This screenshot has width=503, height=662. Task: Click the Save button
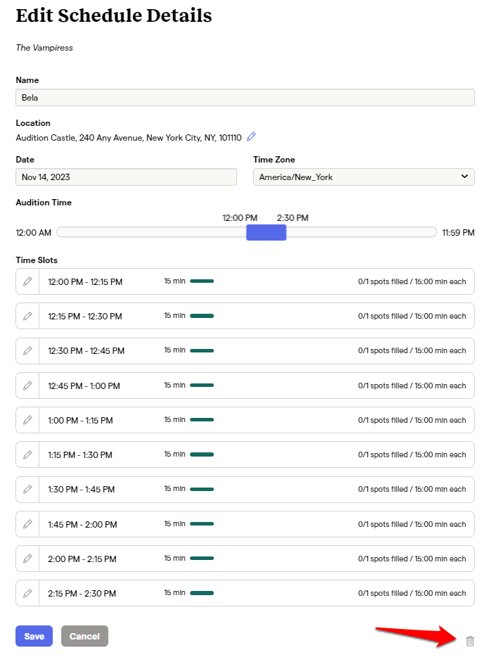[x=34, y=636]
